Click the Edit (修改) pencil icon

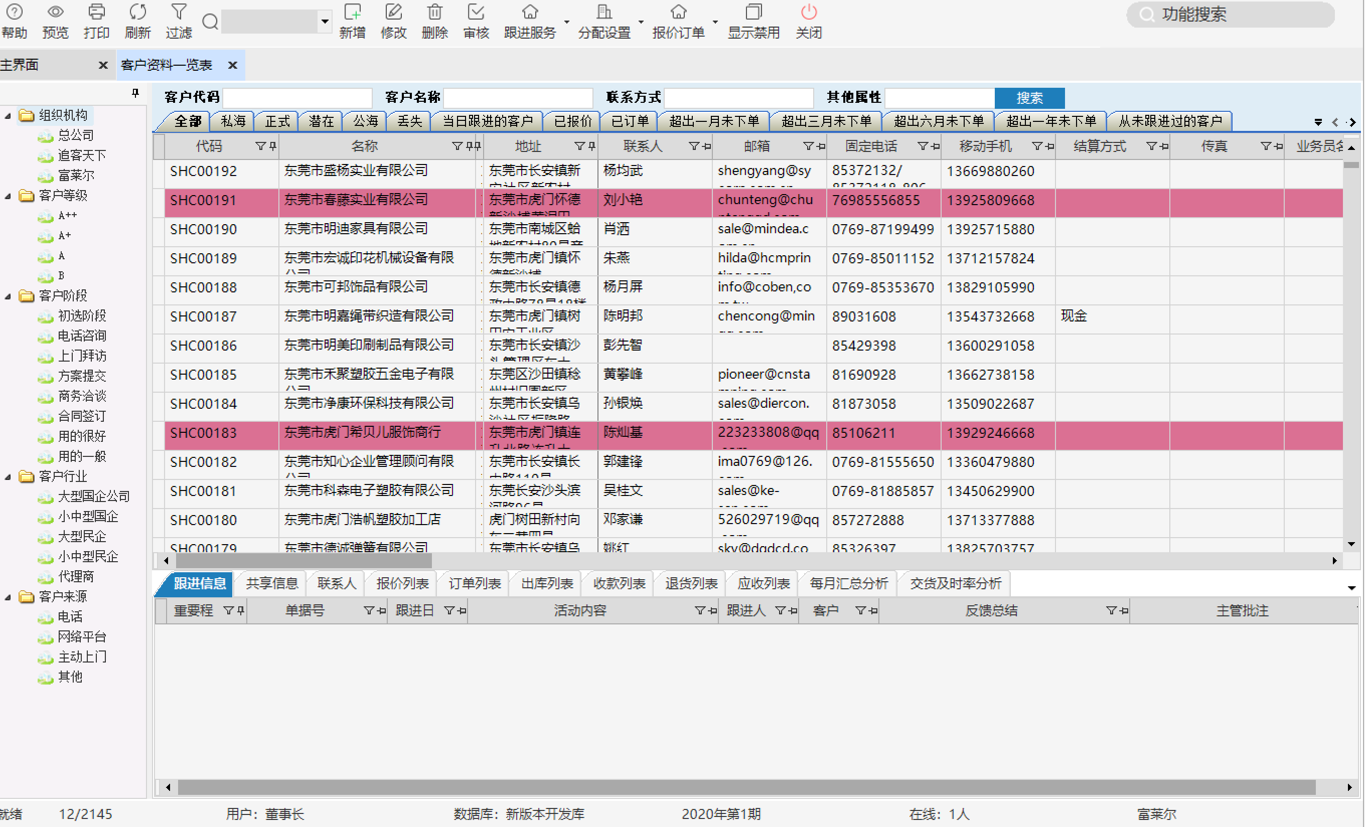[x=393, y=12]
